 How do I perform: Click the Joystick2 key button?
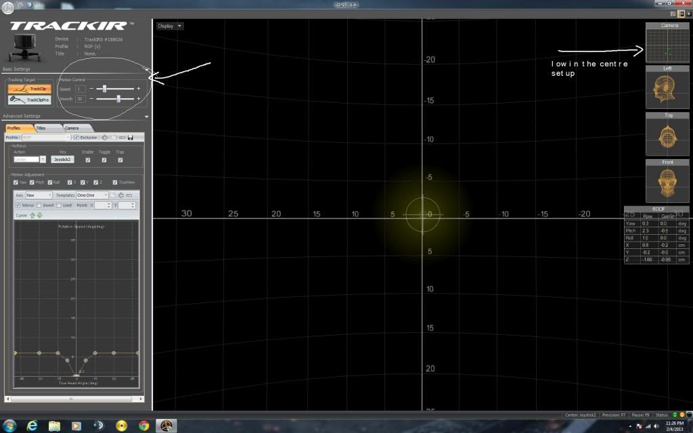[x=62, y=160]
